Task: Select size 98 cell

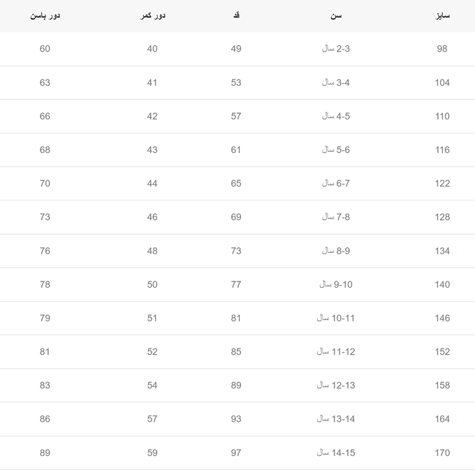Action: click(x=442, y=48)
